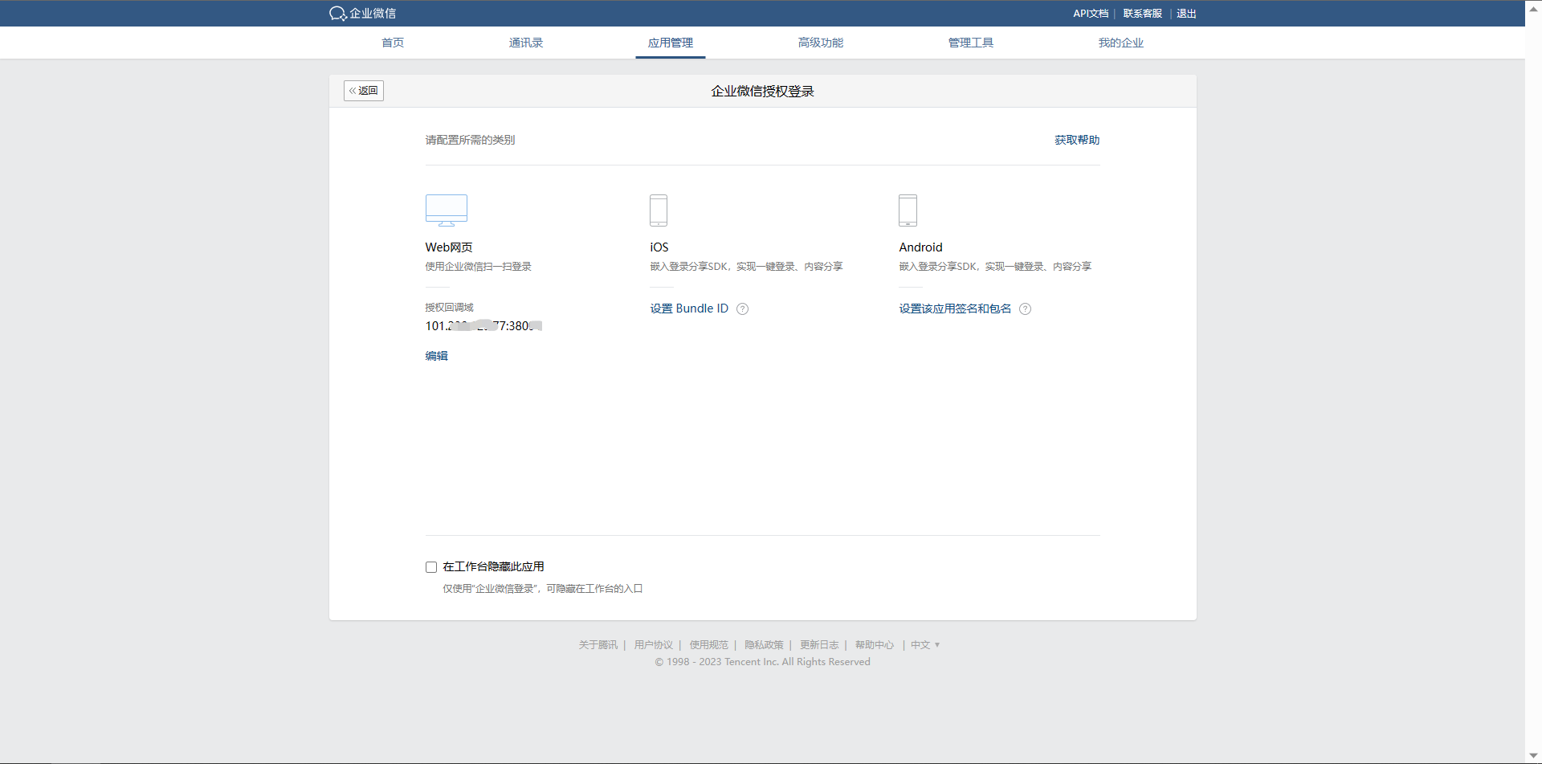This screenshot has height=764, width=1542.
Task: Go to the 首页 tab
Action: coord(393,43)
